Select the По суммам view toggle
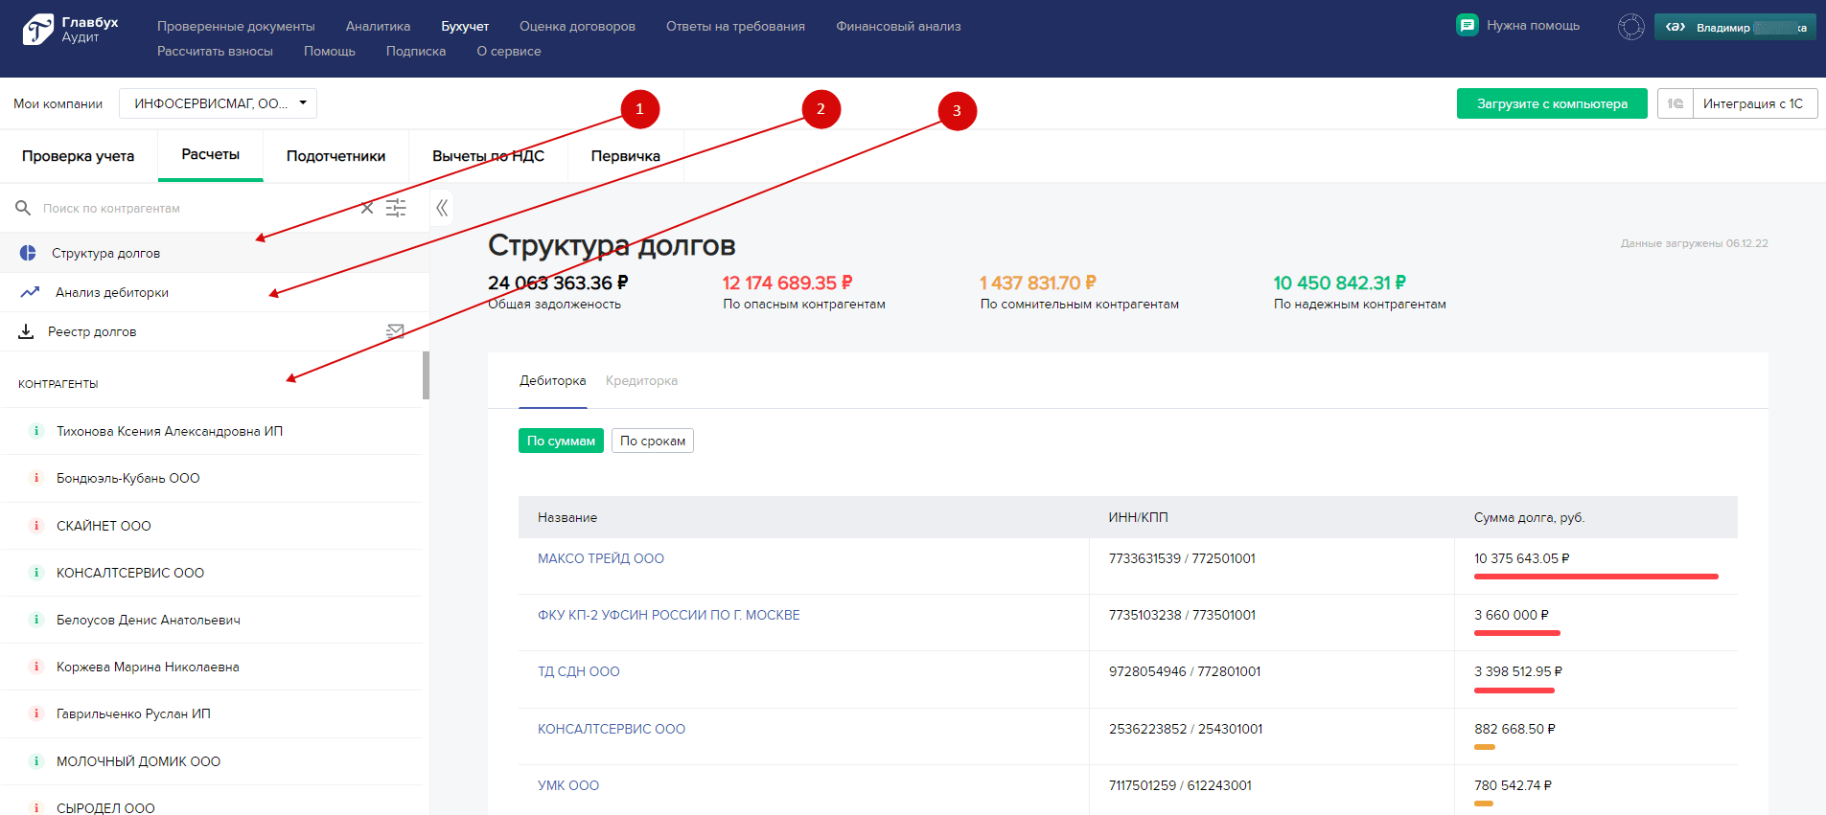The height and width of the screenshot is (815, 1826). [561, 441]
